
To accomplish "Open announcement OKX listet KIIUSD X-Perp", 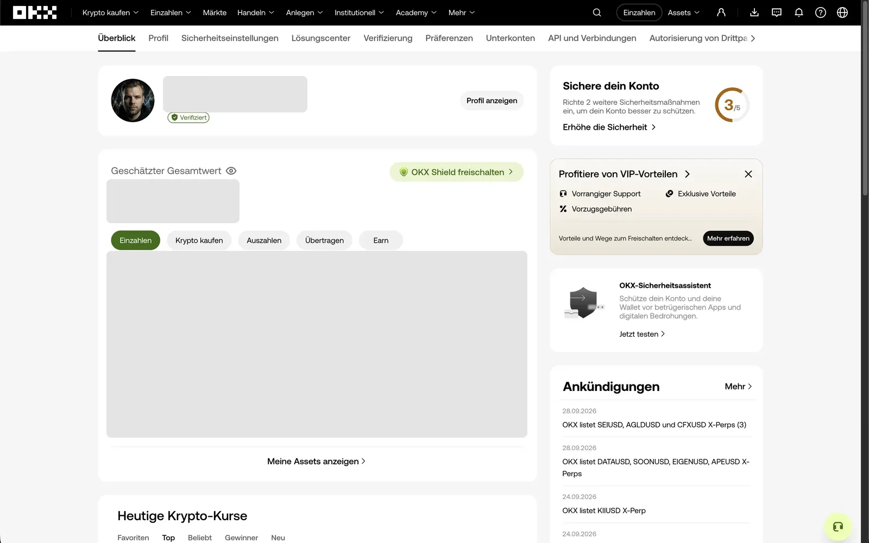I will [604, 510].
